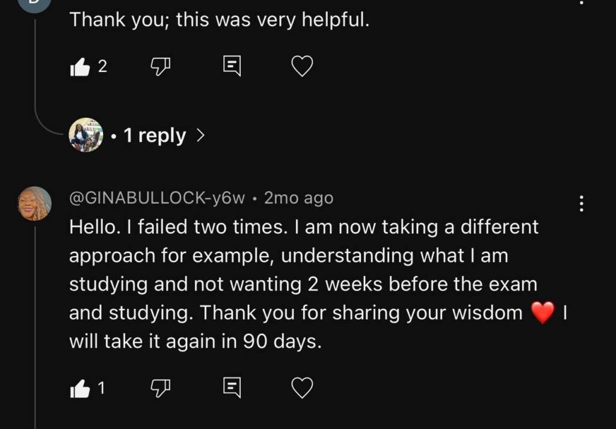Open the more options menu on GINABULLOCK's comment

(x=581, y=204)
